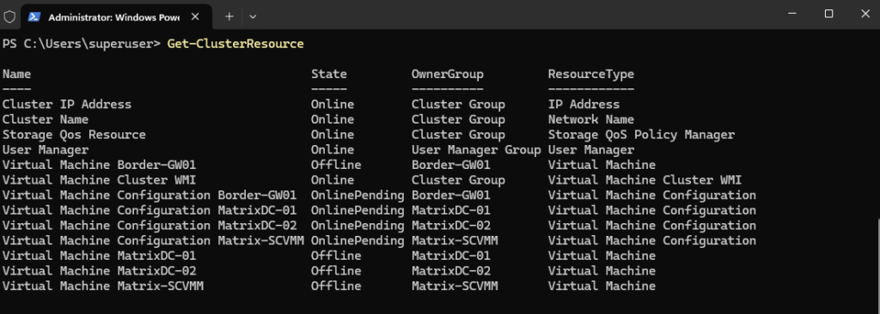Click the Cluster IP Address row name

tap(67, 105)
